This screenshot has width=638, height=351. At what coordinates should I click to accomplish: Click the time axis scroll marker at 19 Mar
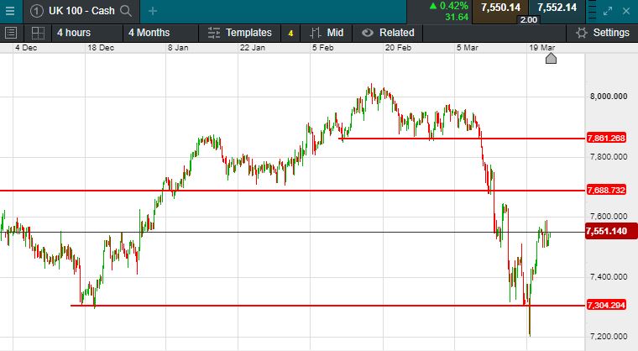(x=551, y=58)
